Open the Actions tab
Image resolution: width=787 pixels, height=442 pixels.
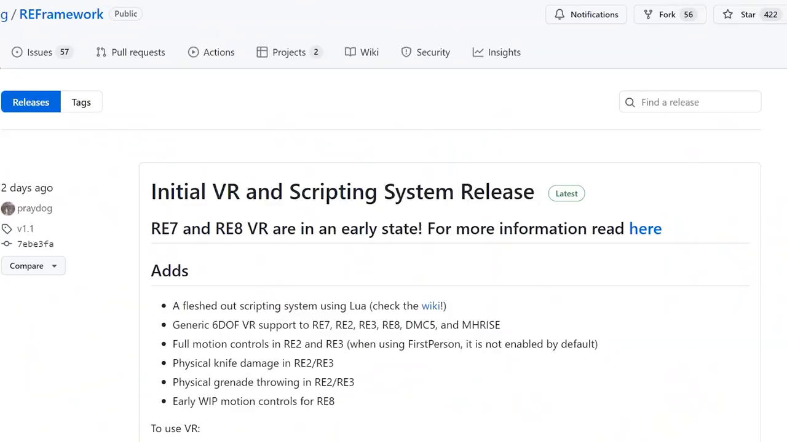[x=212, y=52]
